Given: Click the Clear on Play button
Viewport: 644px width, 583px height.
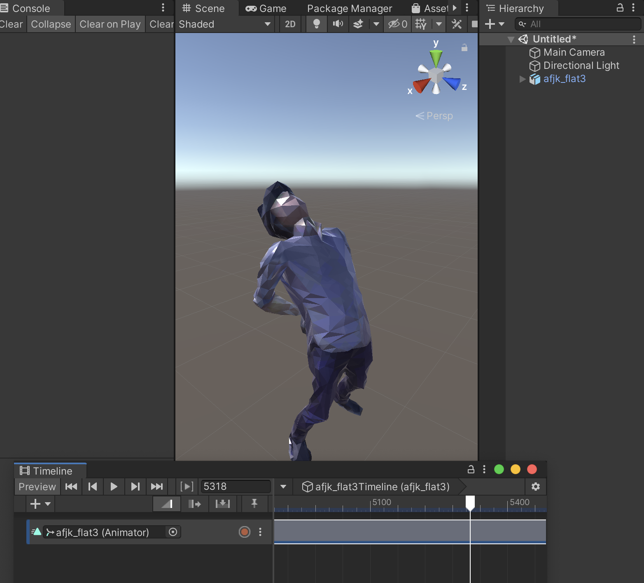Looking at the screenshot, I should click(x=110, y=24).
